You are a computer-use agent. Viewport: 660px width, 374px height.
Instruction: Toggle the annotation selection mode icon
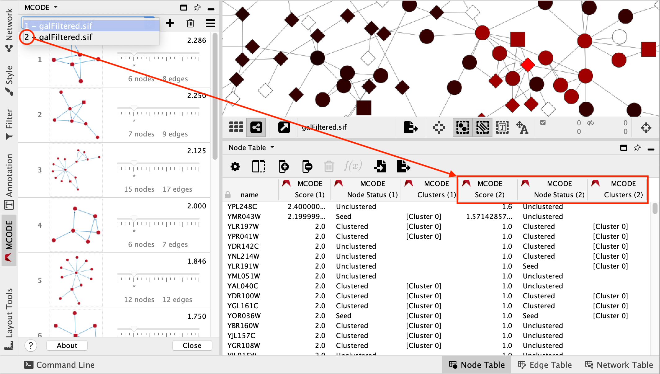[502, 127]
